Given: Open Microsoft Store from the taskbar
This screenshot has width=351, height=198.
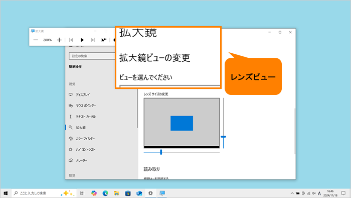Looking at the screenshot, I should pos(128,193).
